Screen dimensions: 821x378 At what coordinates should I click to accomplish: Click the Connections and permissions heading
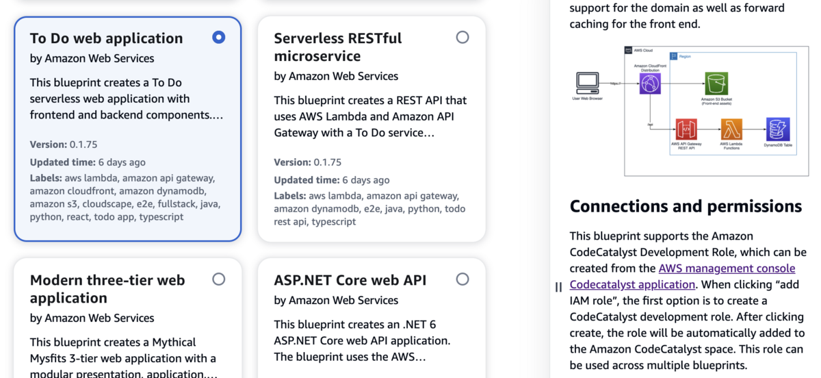tap(686, 206)
